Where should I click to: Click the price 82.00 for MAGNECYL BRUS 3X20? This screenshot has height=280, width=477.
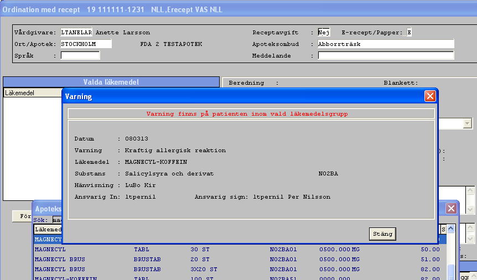(430, 269)
